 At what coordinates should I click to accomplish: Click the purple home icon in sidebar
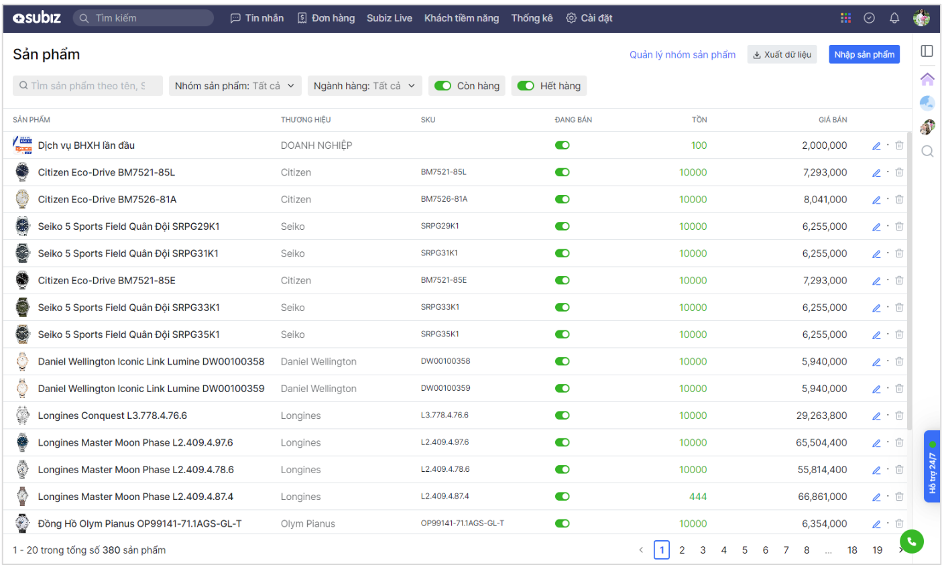coord(927,79)
